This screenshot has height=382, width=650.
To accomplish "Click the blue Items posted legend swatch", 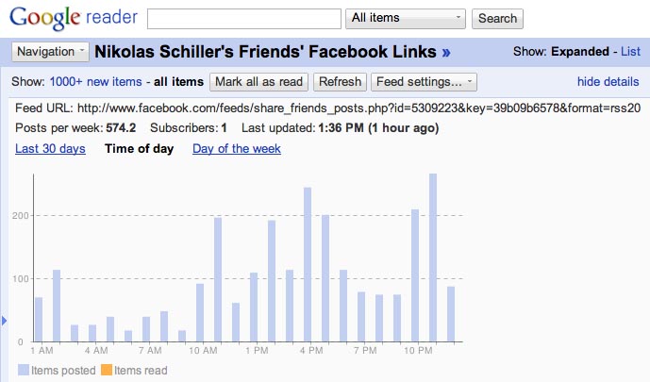I will 24,370.
